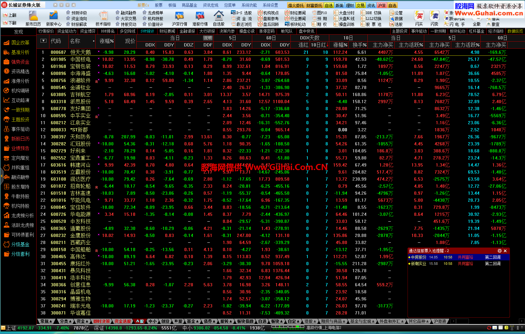This screenshot has height=334, width=525.
Task: Select the 即时决策 bottom tab
Action: pyautogui.click(x=102, y=321)
